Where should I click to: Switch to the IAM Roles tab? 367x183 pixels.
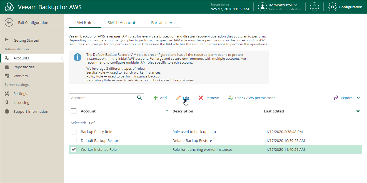pos(85,23)
